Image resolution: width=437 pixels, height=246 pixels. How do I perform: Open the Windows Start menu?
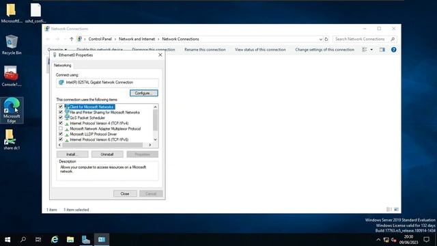coord(8,240)
